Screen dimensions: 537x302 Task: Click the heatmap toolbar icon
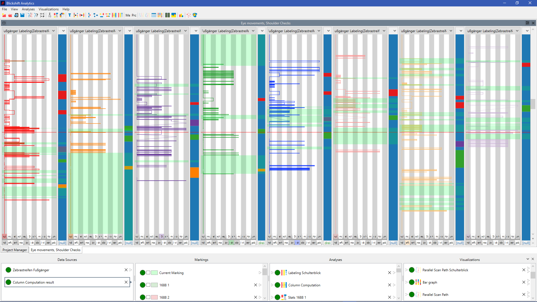(195, 15)
